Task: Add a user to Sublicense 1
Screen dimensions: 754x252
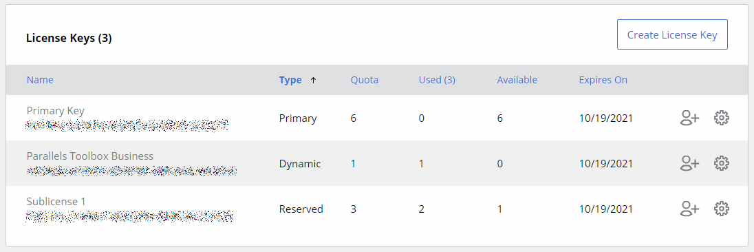Action: 689,209
